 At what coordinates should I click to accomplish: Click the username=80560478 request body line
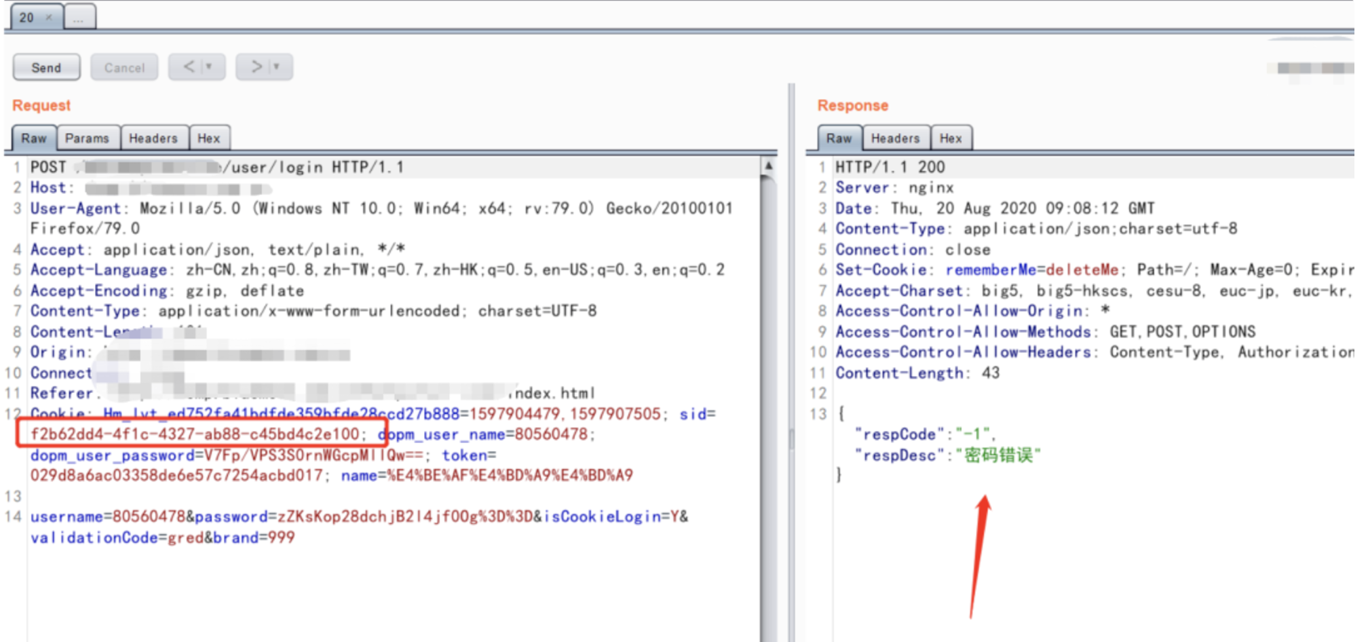[358, 517]
